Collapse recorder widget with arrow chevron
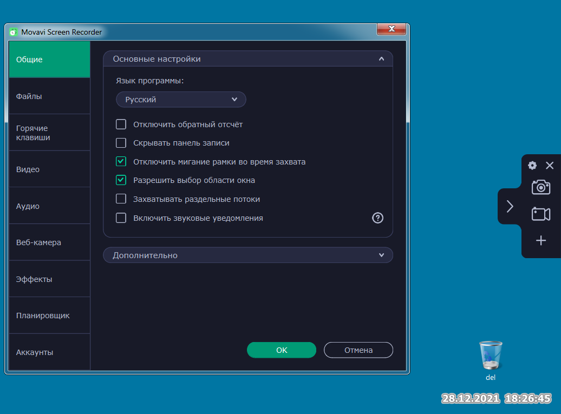This screenshot has width=561, height=414. (510, 206)
